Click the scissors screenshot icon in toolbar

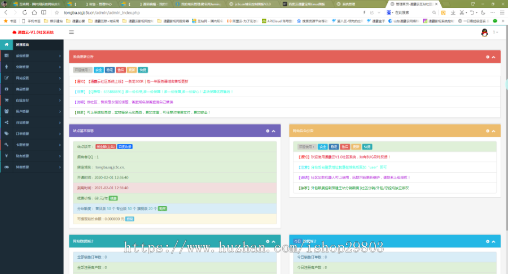click(462, 12)
